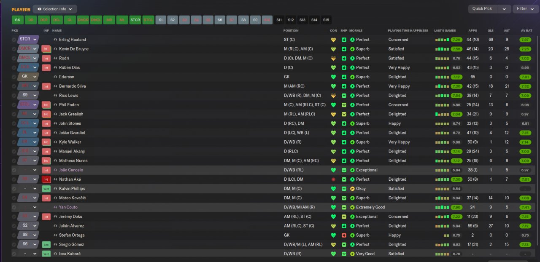Click Yan Couto's 7.90 last-games rating
Viewport: 540px width, 262px height.
coord(456,207)
